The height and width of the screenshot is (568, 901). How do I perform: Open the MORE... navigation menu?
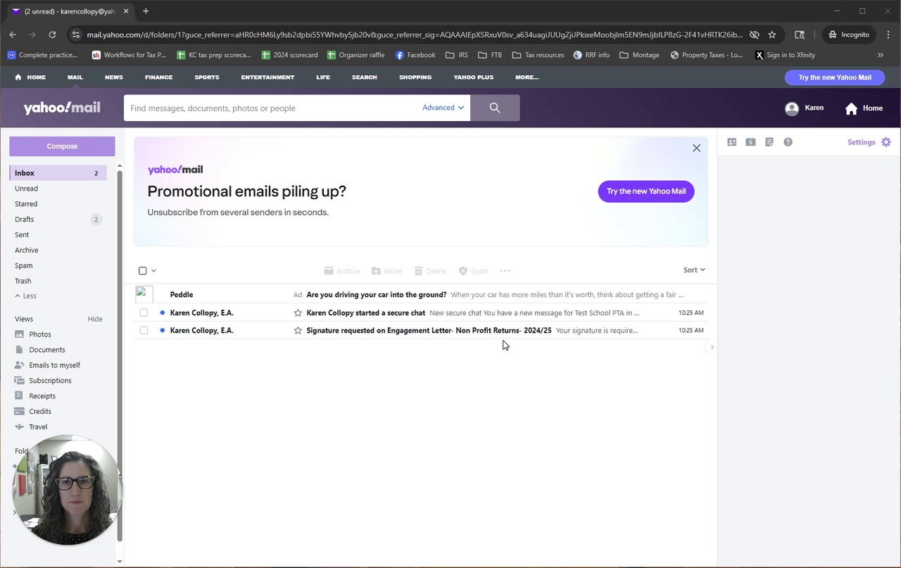527,77
